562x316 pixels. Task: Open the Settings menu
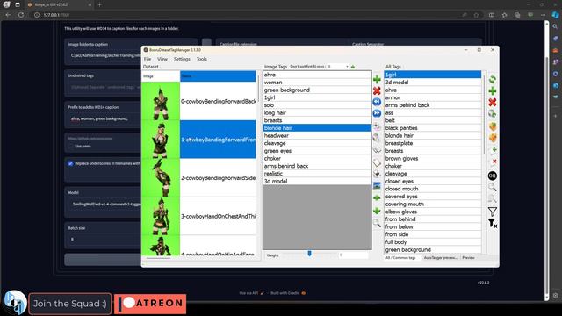tap(182, 59)
